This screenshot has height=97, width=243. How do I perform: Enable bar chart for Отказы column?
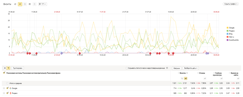click(x=205, y=78)
